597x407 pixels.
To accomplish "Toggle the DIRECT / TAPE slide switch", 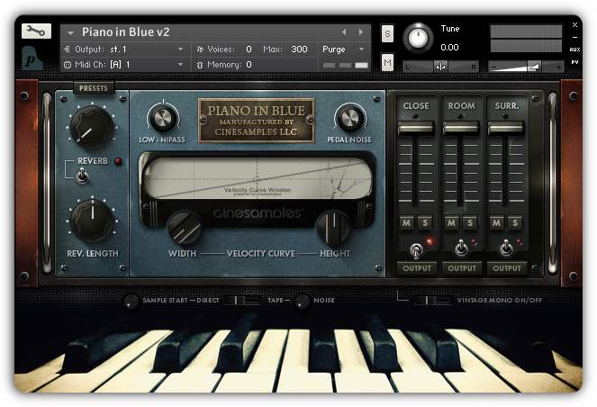I will [x=242, y=301].
